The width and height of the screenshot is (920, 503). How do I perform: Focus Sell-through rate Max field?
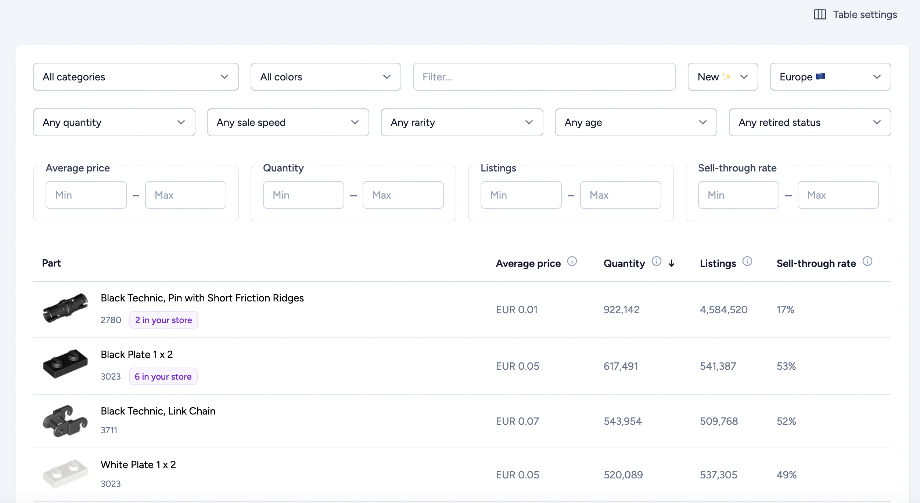pos(838,195)
